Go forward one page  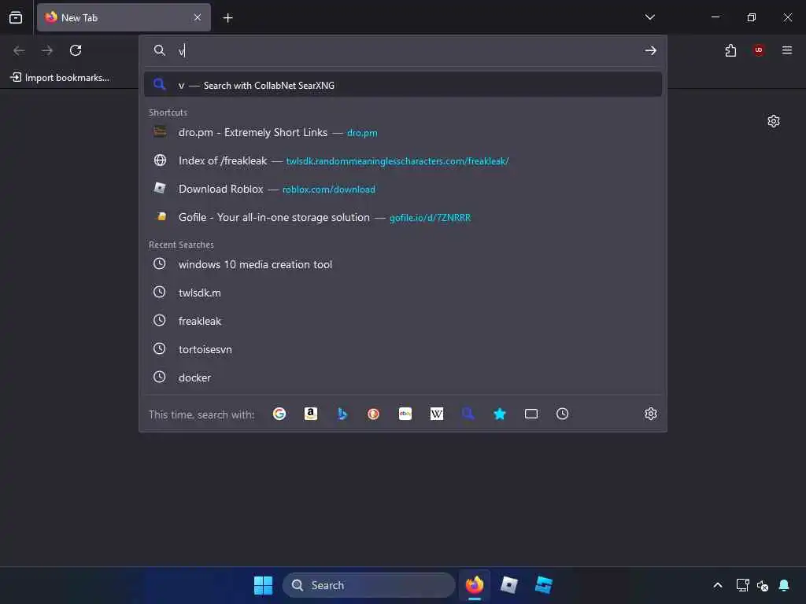(47, 50)
